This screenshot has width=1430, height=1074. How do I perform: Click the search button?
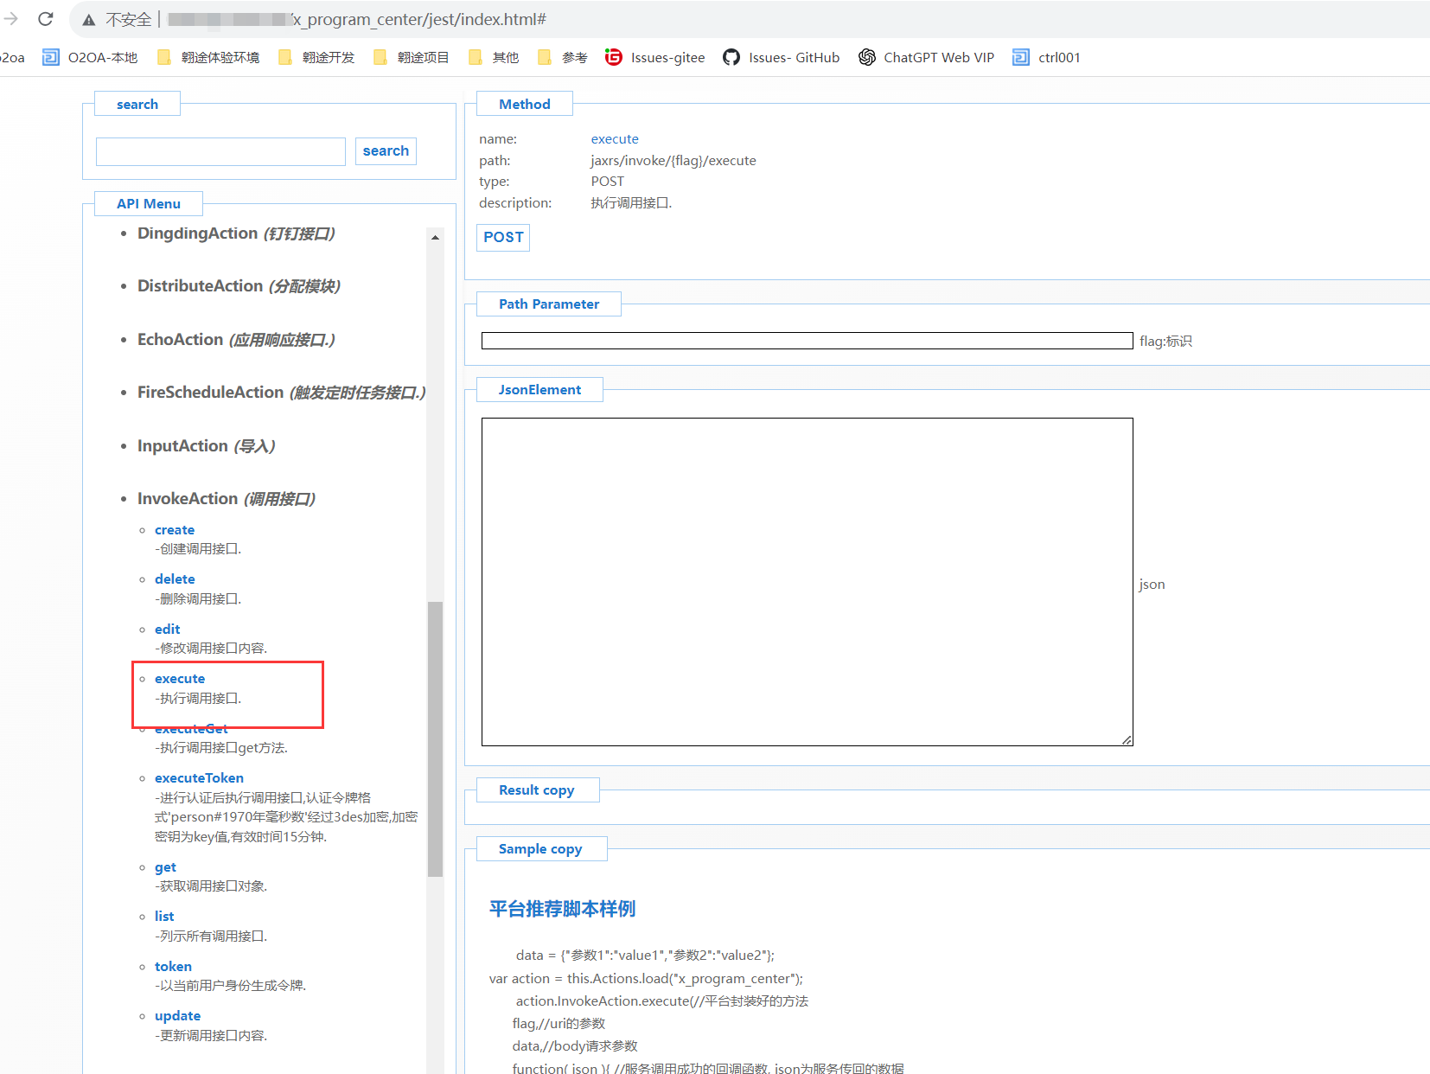(x=386, y=151)
